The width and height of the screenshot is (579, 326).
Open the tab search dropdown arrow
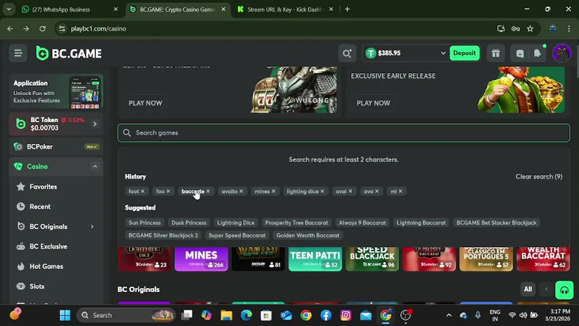click(9, 9)
